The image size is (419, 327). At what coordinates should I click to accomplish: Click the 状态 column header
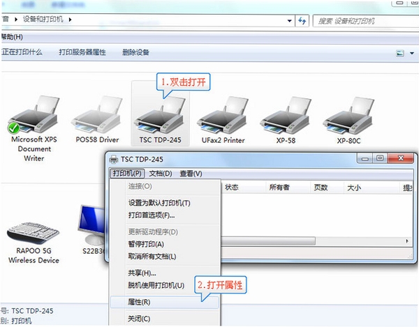coord(243,188)
